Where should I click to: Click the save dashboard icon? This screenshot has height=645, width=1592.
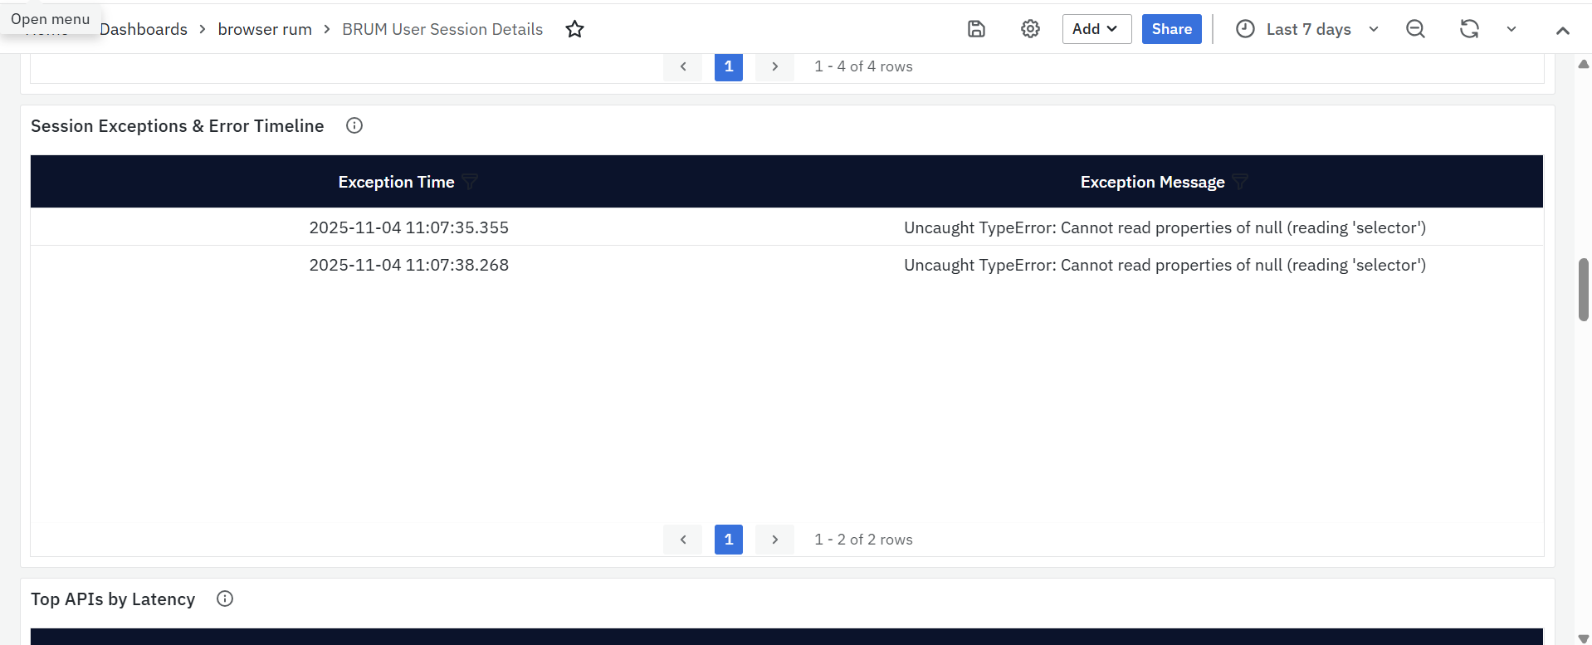[x=976, y=29]
